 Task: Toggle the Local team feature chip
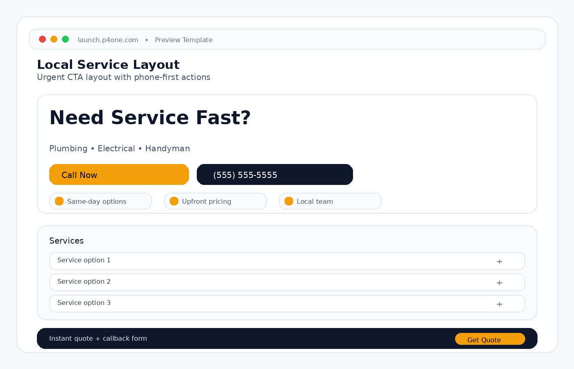point(330,201)
